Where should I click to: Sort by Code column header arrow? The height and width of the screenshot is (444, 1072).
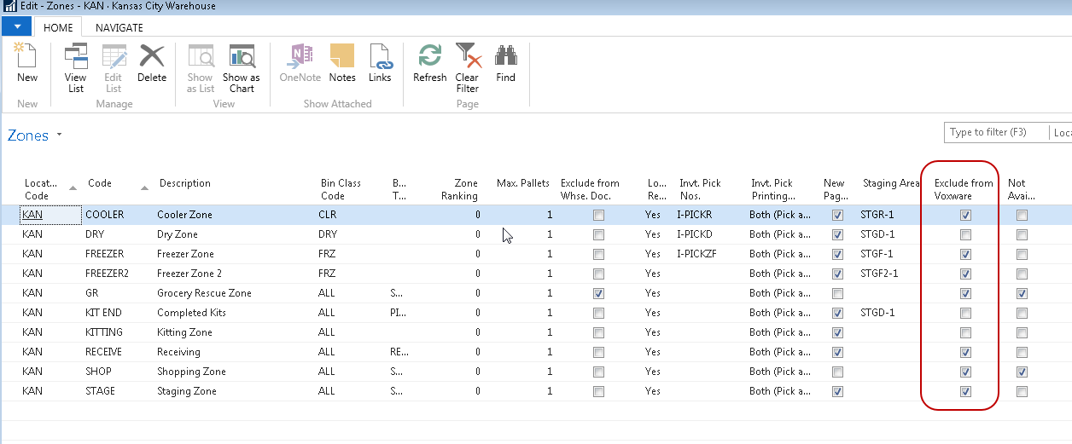(143, 187)
